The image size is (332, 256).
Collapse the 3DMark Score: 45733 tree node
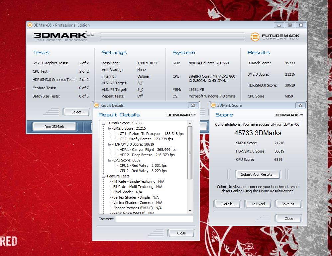(104, 123)
